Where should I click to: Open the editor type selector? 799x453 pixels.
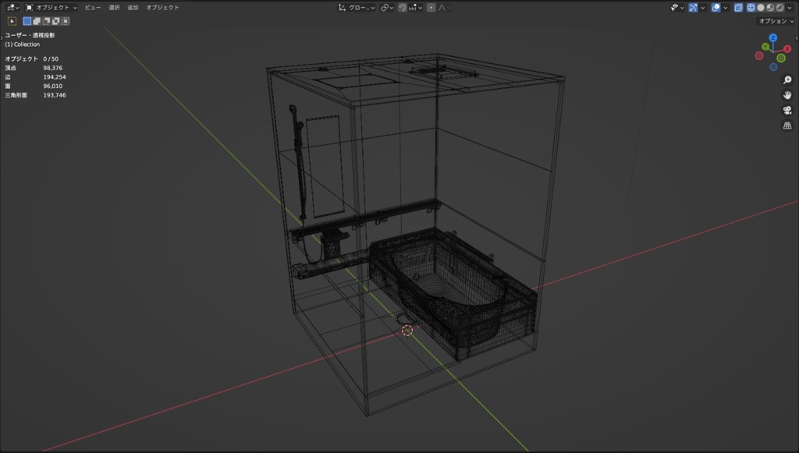point(12,8)
